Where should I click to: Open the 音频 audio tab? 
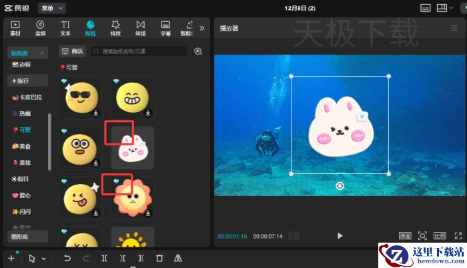tap(40, 28)
